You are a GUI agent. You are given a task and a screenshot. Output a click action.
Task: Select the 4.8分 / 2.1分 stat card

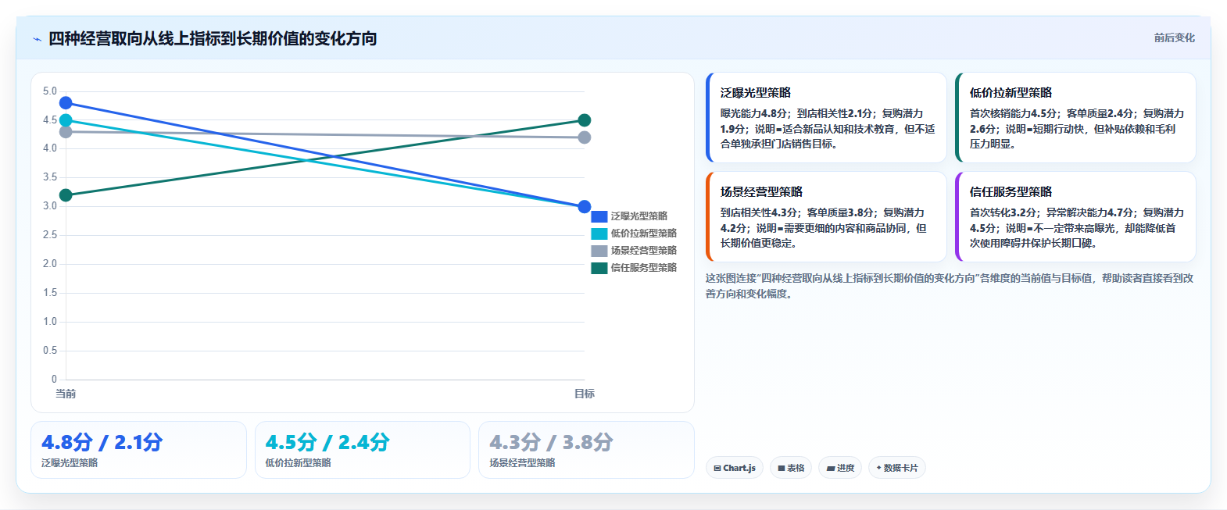coord(138,450)
